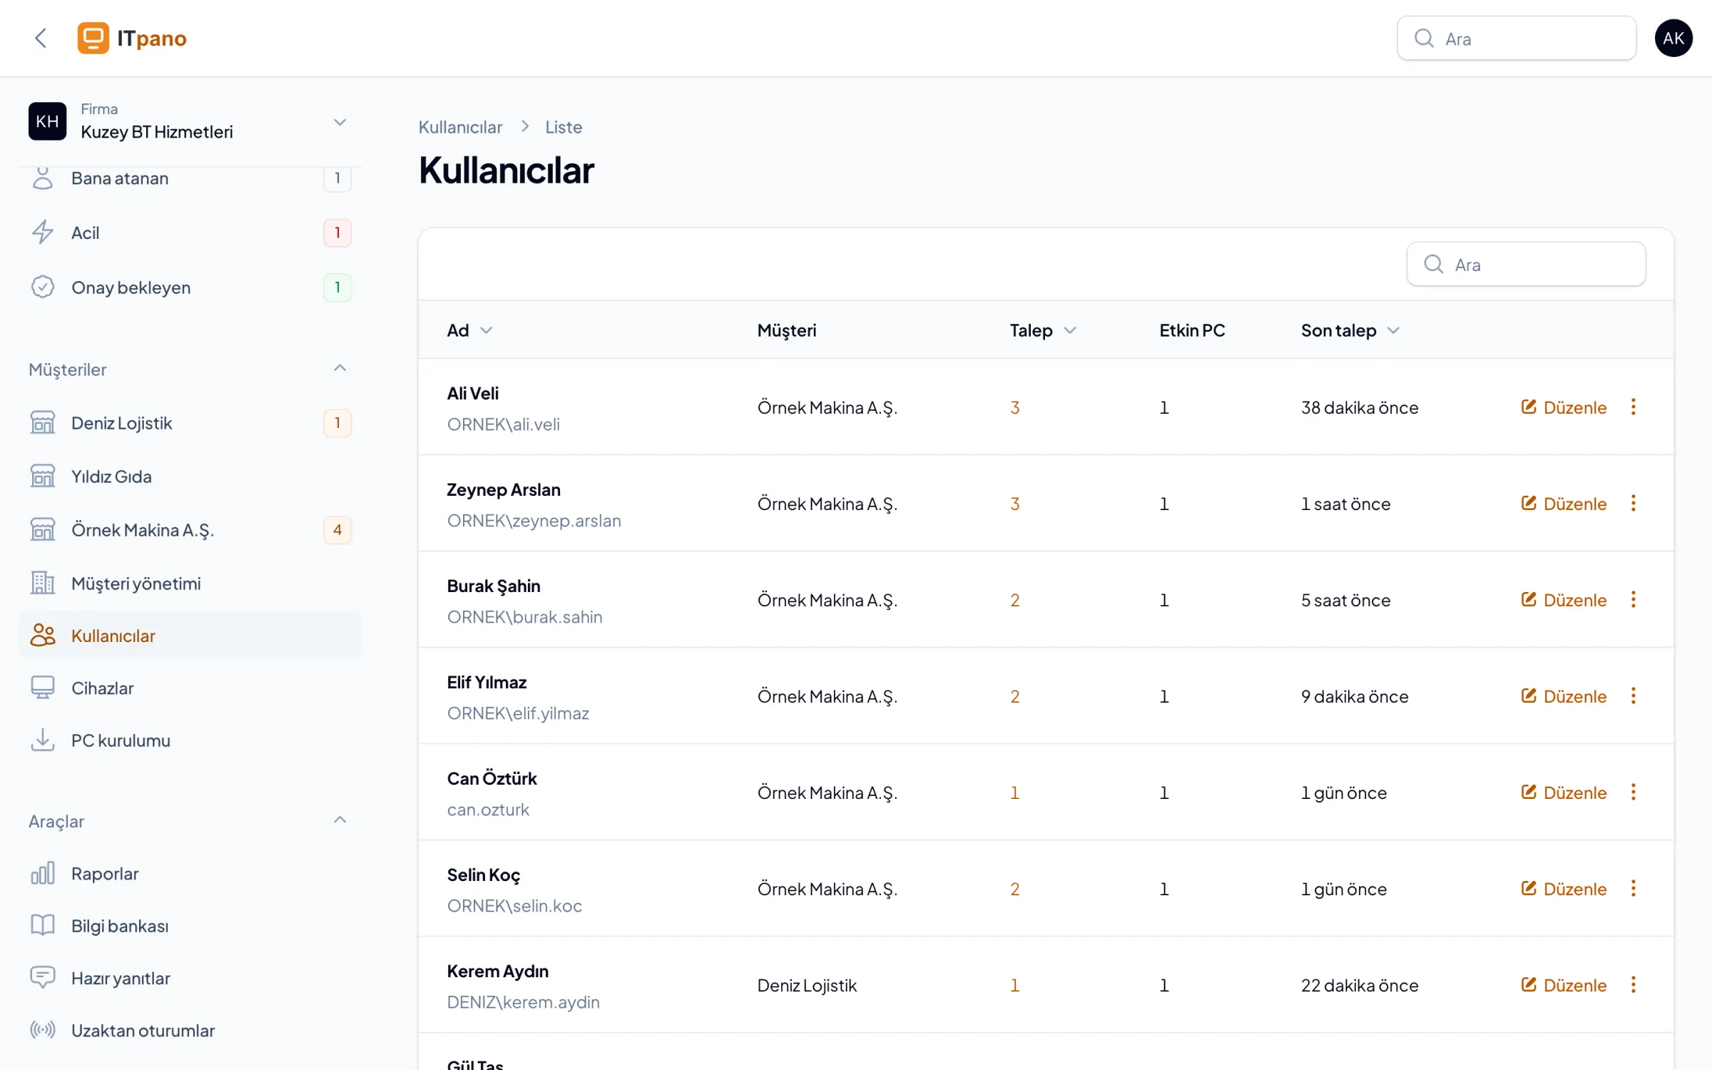The image size is (1712, 1070).
Task: Open Bilgi bankası in sidebar
Action: click(x=190, y=926)
